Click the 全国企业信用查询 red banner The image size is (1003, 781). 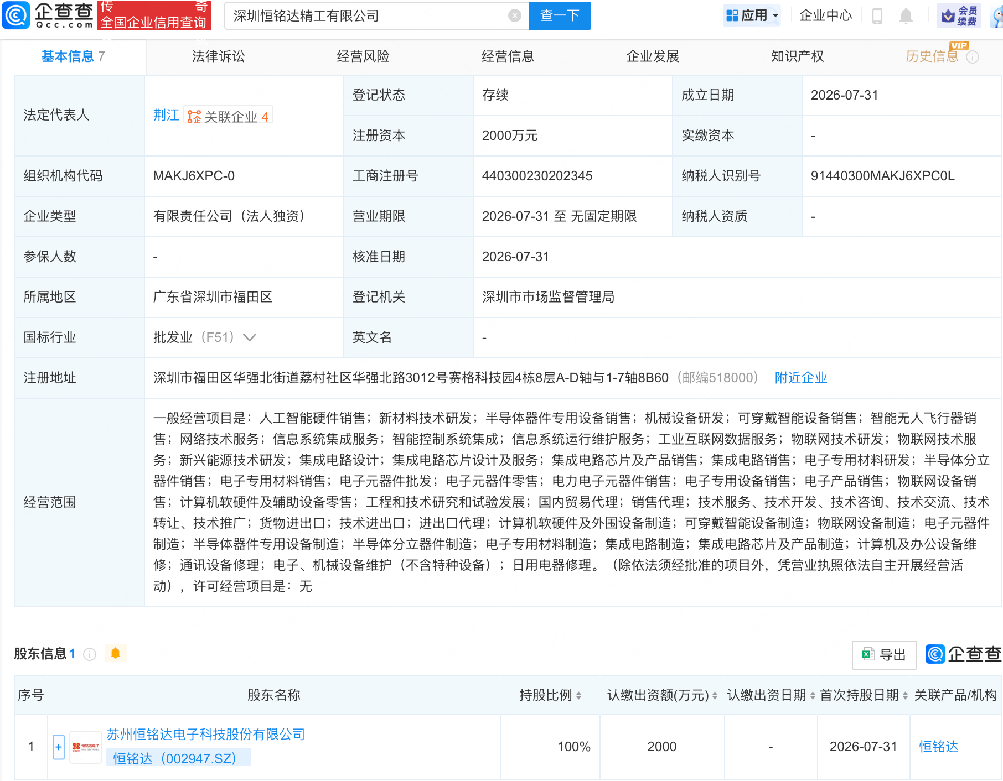154,15
